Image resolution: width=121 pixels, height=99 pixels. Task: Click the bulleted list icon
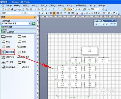pyautogui.click(x=65, y=13)
